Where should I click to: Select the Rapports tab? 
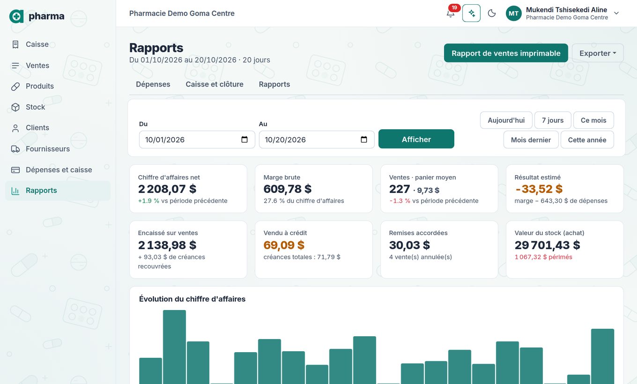click(274, 84)
